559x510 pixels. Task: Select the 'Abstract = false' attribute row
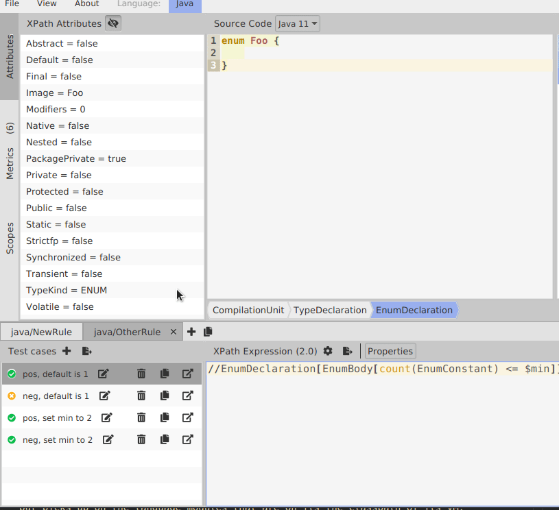pos(112,43)
